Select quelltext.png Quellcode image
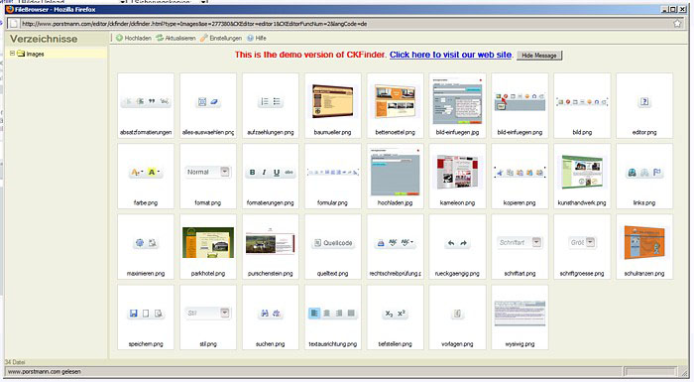Viewport: 694px width, 382px height. [333, 247]
